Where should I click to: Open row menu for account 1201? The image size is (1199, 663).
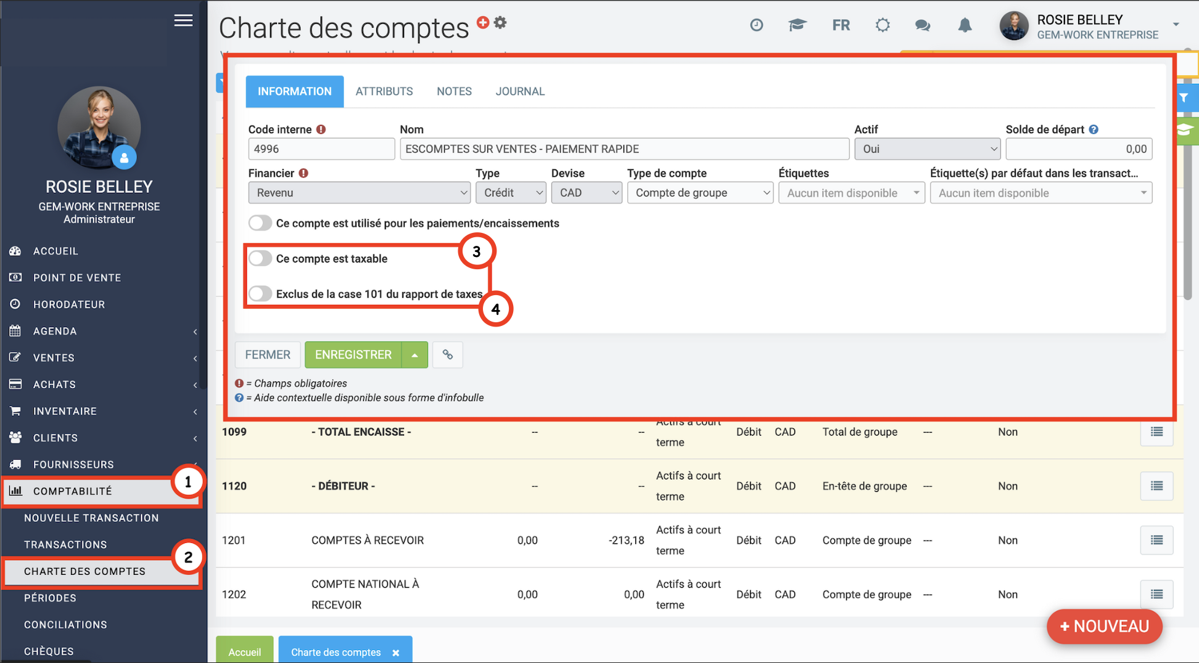tap(1156, 540)
